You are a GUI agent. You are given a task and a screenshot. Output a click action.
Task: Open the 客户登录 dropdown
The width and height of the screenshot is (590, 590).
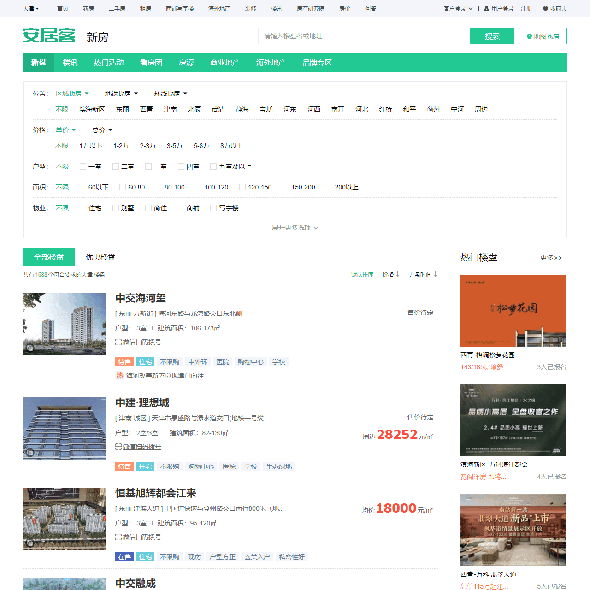[x=458, y=8]
